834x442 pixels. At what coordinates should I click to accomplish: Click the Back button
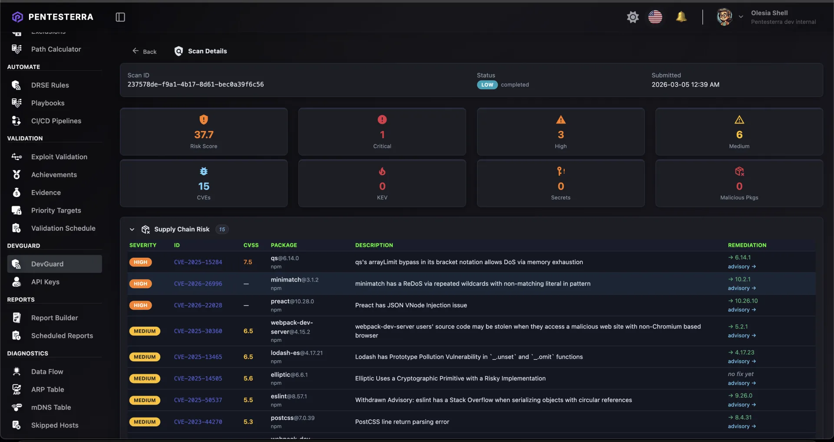click(x=144, y=51)
